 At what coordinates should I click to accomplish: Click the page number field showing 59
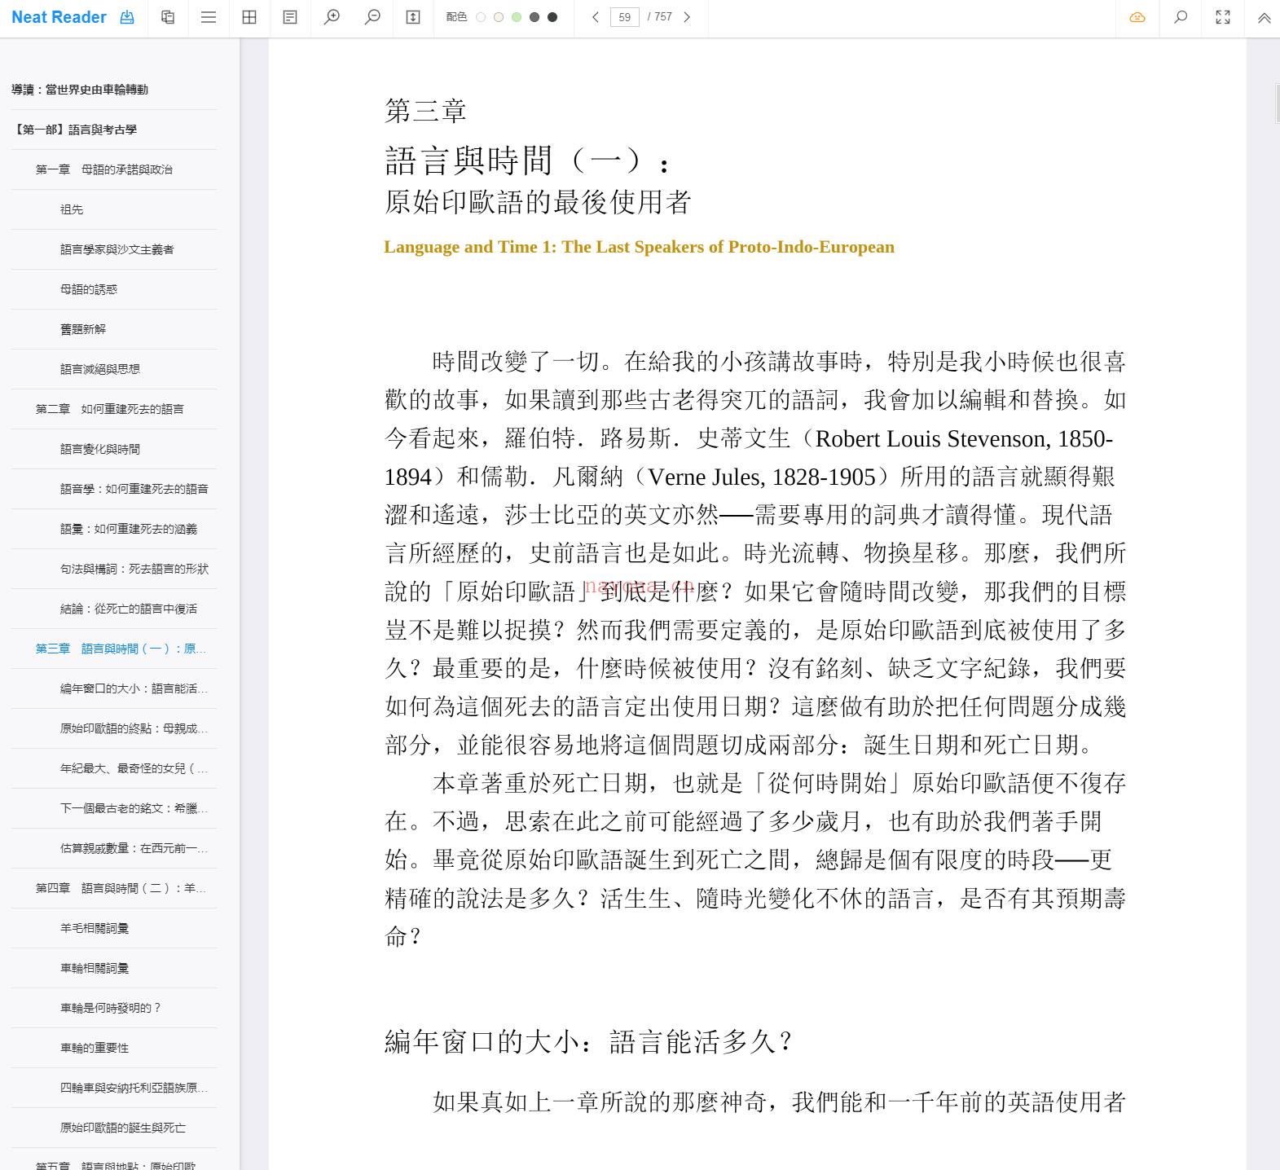625,17
